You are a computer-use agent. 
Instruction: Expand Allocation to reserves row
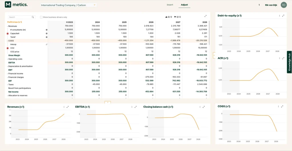[x=7, y=96]
